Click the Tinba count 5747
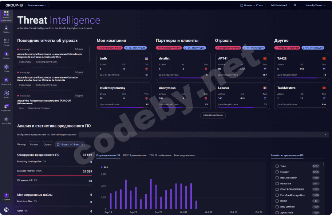This screenshot has width=332, height=215. click(x=316, y=166)
